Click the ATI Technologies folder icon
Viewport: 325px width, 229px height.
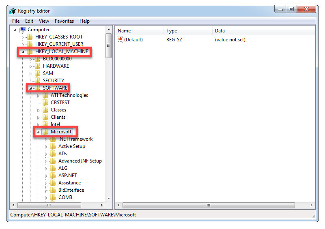click(45, 95)
